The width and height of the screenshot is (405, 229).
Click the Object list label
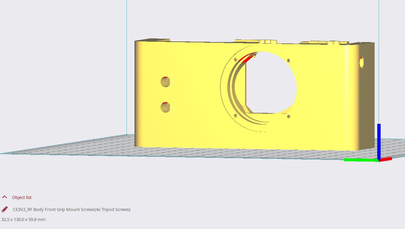pyautogui.click(x=22, y=197)
